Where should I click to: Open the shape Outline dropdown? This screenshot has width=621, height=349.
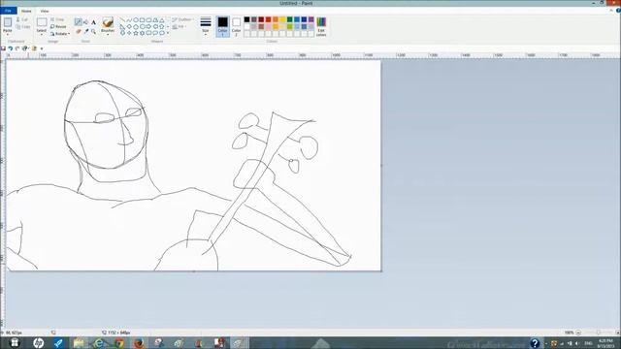click(182, 19)
